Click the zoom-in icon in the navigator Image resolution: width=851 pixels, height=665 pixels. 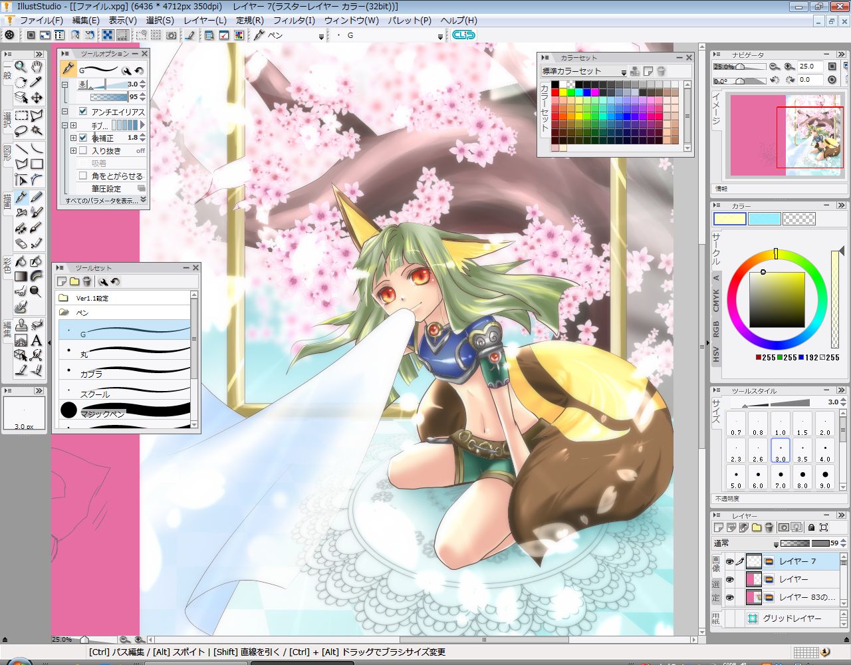tap(789, 66)
